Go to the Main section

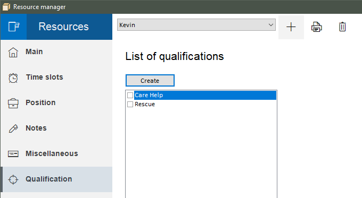56,52
